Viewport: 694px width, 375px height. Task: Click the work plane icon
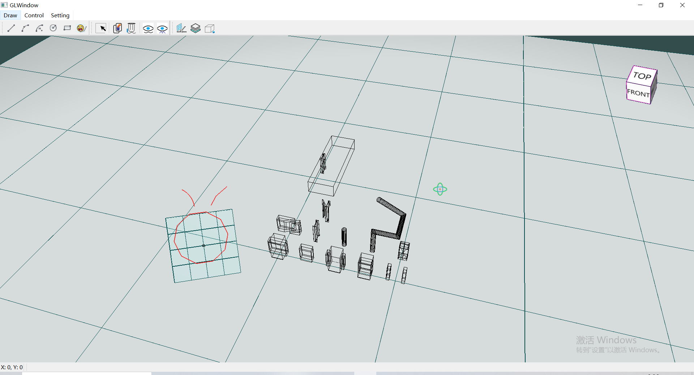coord(181,28)
